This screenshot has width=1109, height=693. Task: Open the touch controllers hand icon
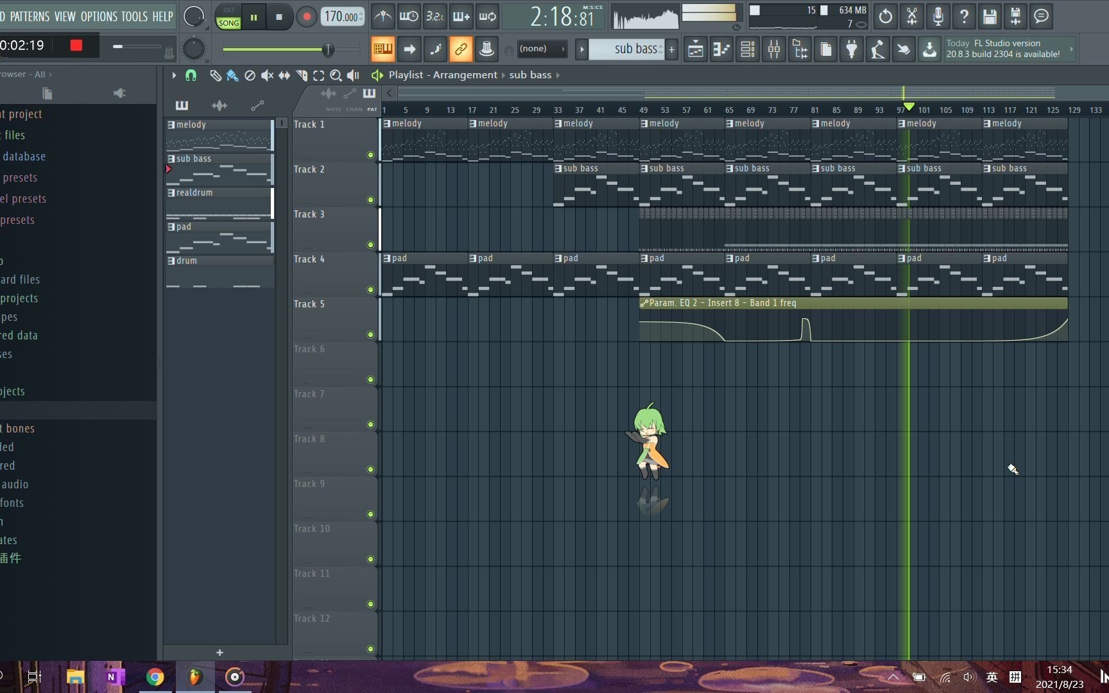point(904,49)
